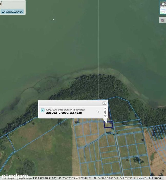The image size is (166, 180).
Task: Click the popup scrollbar down arrow
Action: pos(105,116)
